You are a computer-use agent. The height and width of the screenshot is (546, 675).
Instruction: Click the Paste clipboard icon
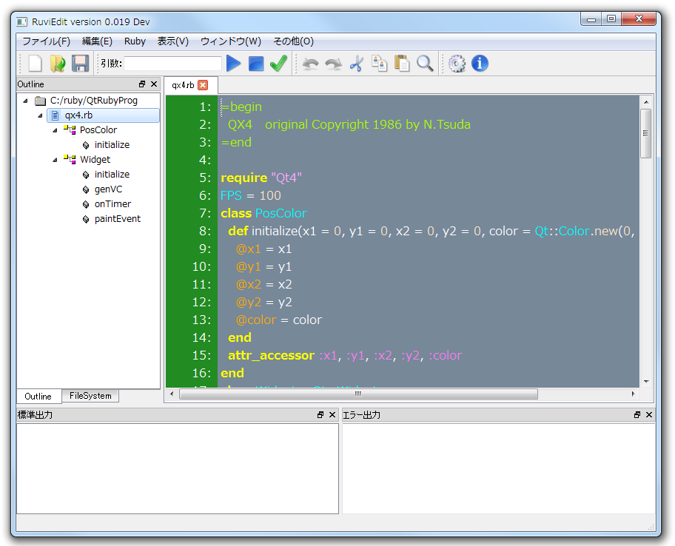(x=402, y=64)
